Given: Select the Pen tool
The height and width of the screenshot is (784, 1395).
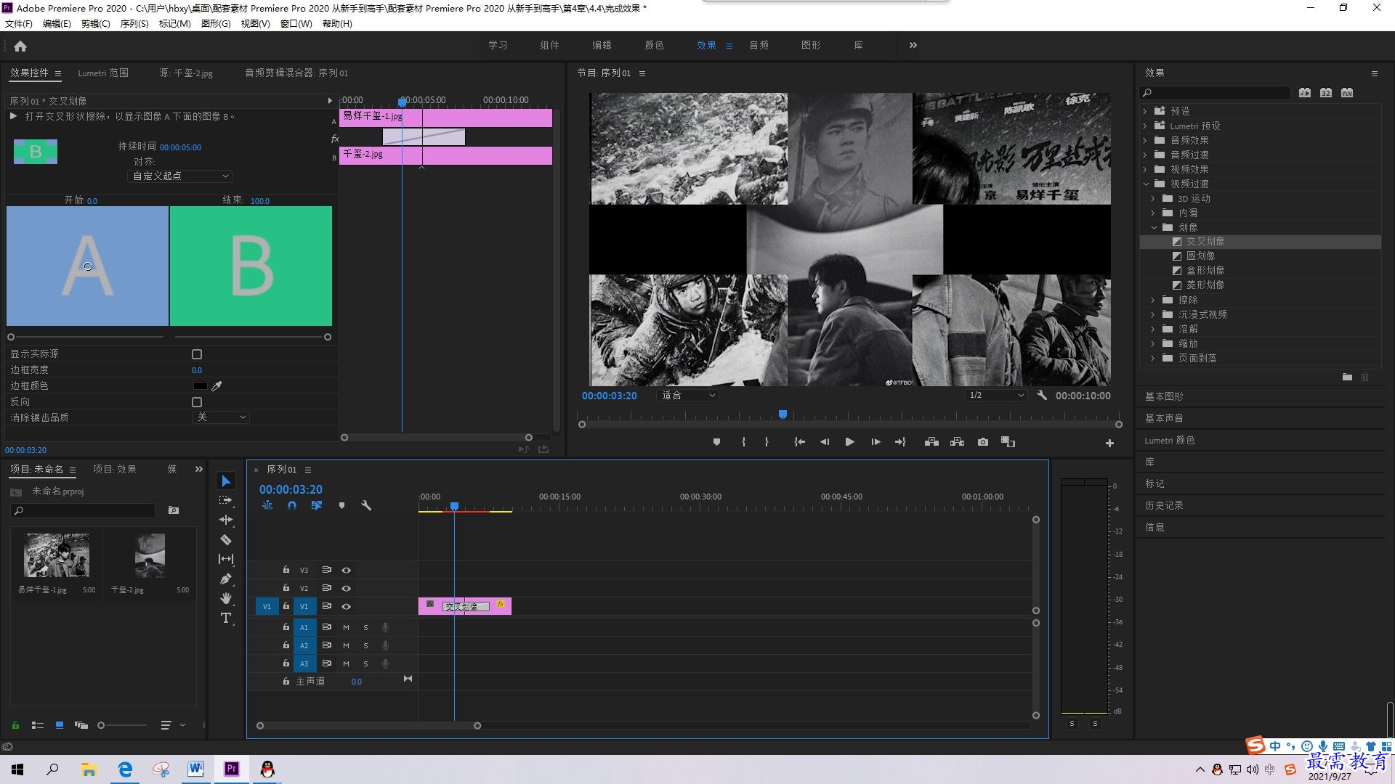Looking at the screenshot, I should coord(226,579).
